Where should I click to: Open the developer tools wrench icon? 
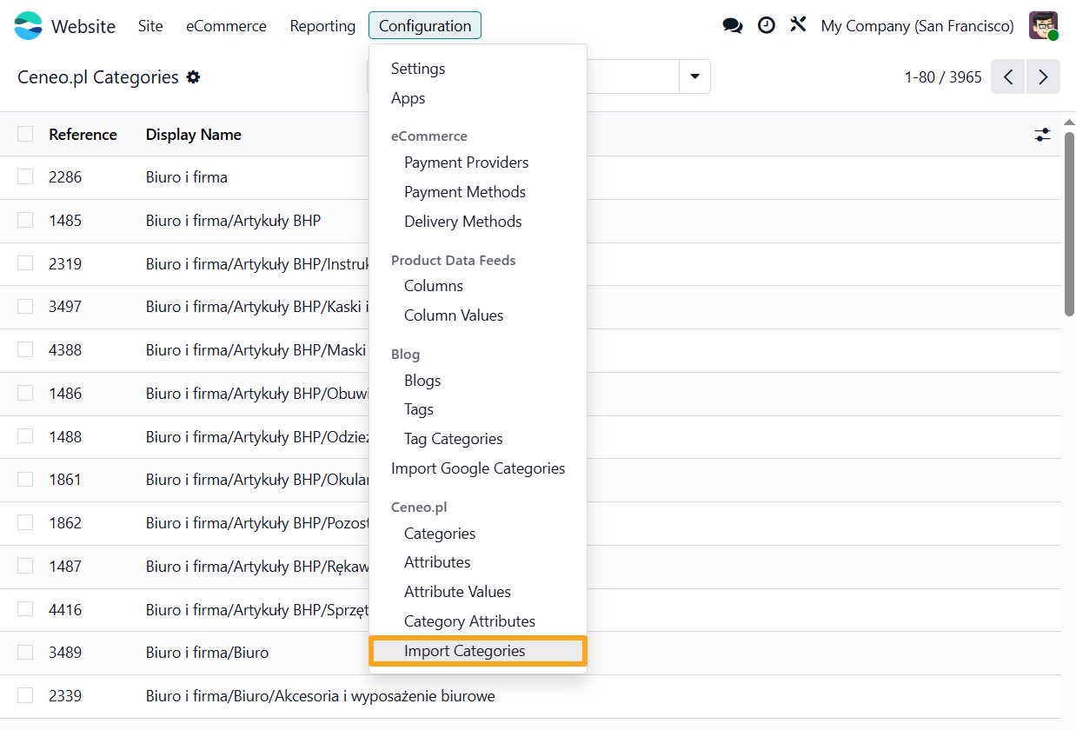tap(798, 24)
